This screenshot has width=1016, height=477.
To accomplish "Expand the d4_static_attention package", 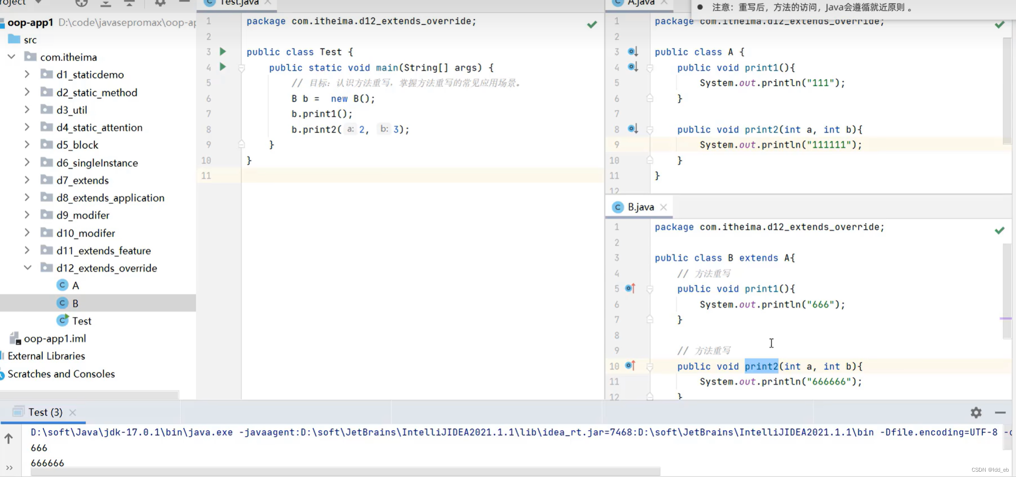I will [27, 127].
